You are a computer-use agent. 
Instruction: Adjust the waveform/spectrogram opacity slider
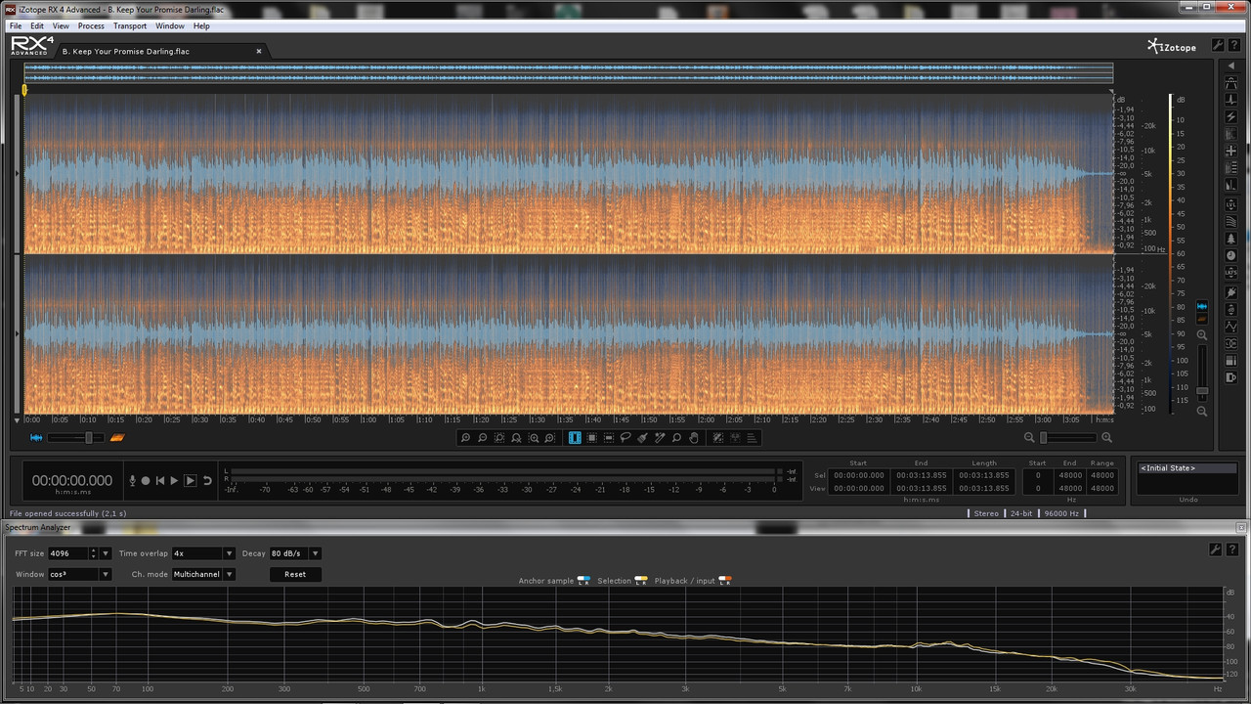tap(76, 437)
